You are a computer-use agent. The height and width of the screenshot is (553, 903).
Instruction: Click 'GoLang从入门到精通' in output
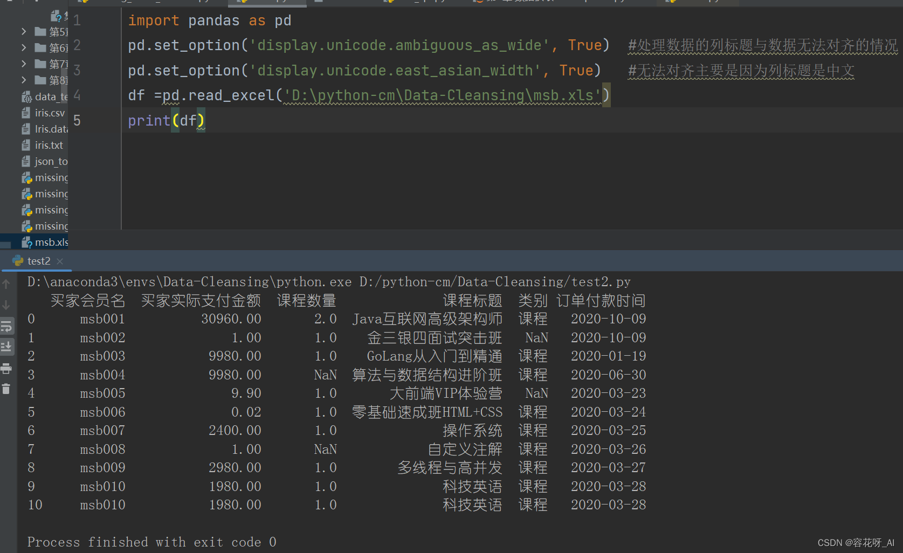point(435,356)
